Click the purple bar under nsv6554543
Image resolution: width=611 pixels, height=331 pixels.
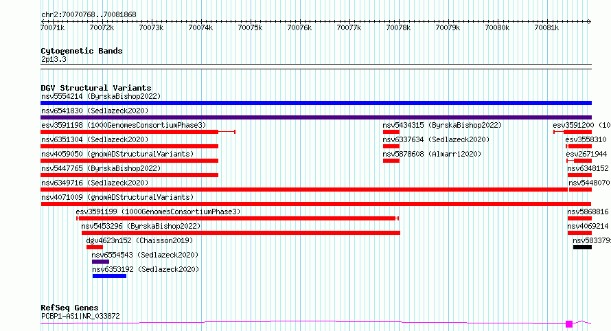[100, 262]
